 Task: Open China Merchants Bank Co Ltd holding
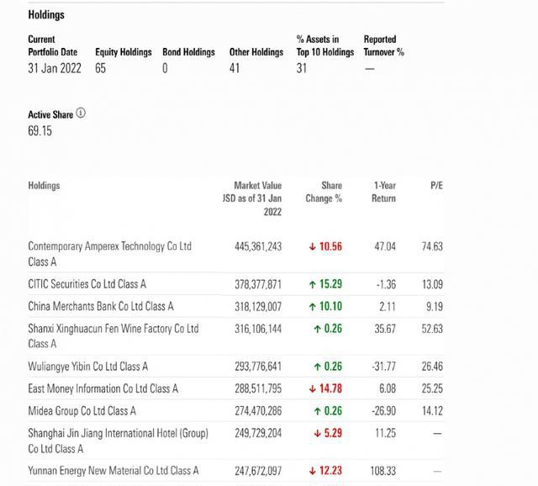tap(101, 306)
